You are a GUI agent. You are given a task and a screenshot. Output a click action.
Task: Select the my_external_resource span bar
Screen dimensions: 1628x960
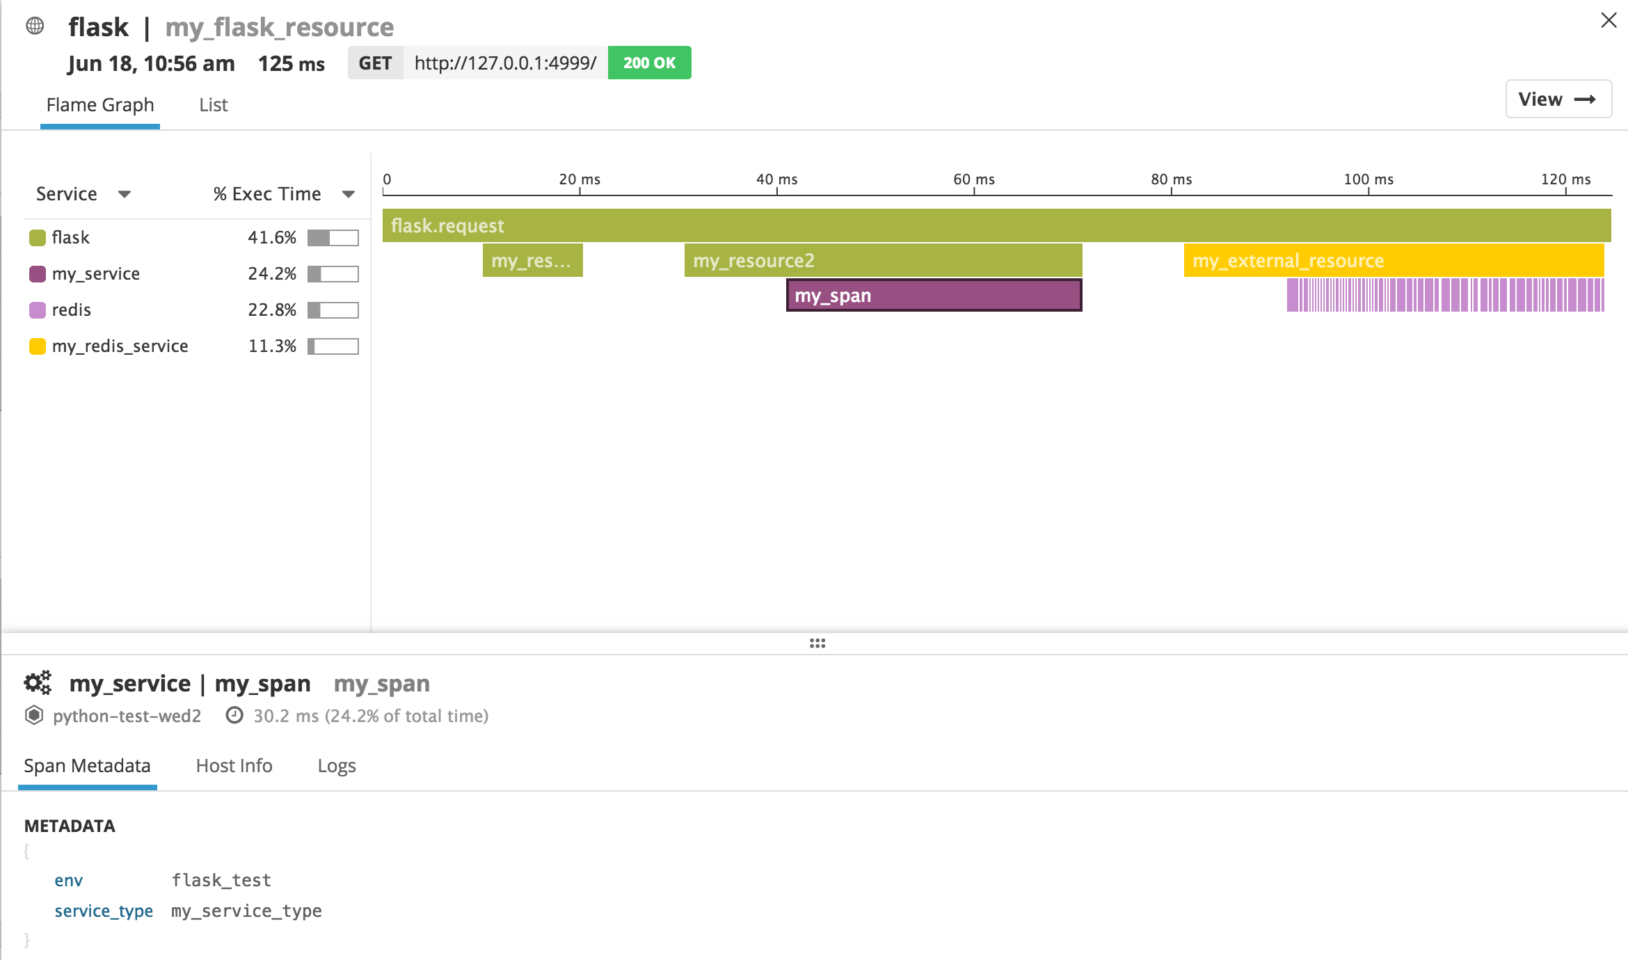click(x=1393, y=261)
